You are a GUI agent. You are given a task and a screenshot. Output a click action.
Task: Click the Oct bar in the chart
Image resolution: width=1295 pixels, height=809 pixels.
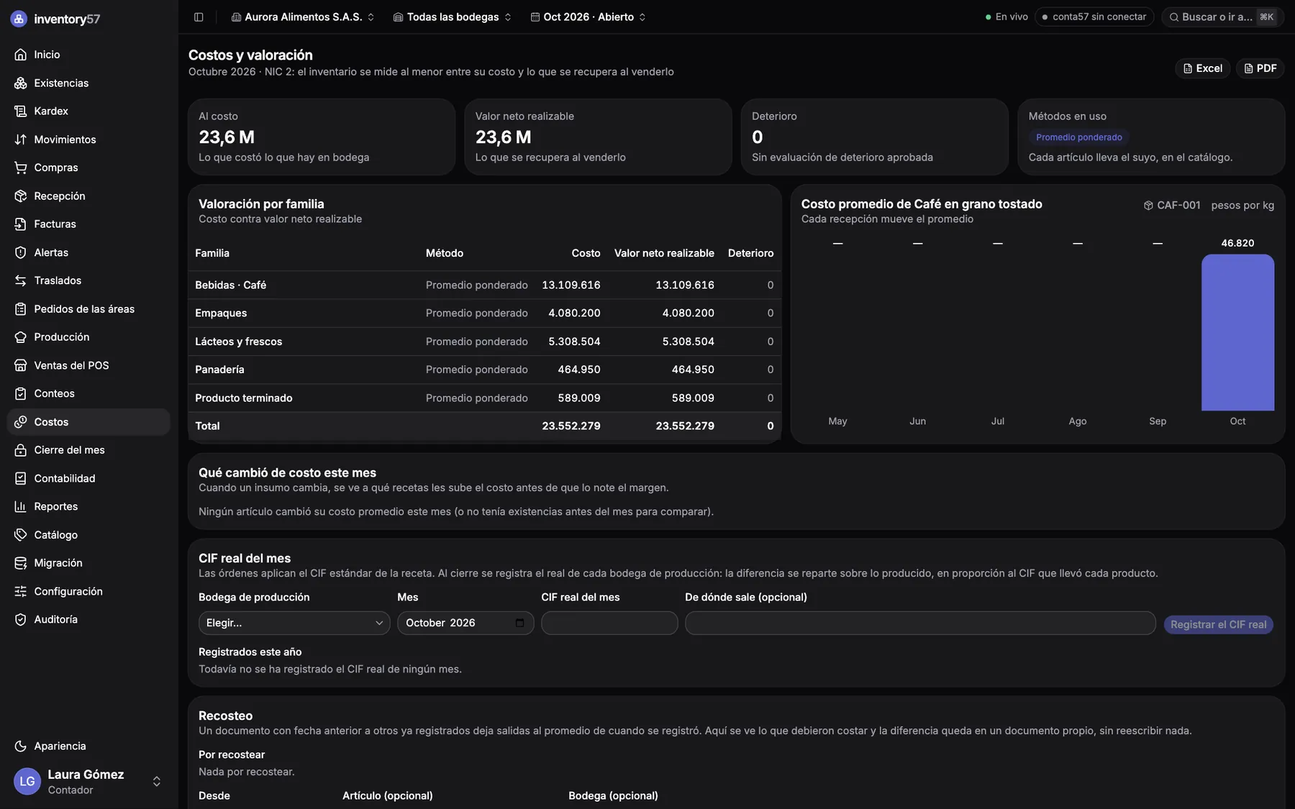(1237, 332)
